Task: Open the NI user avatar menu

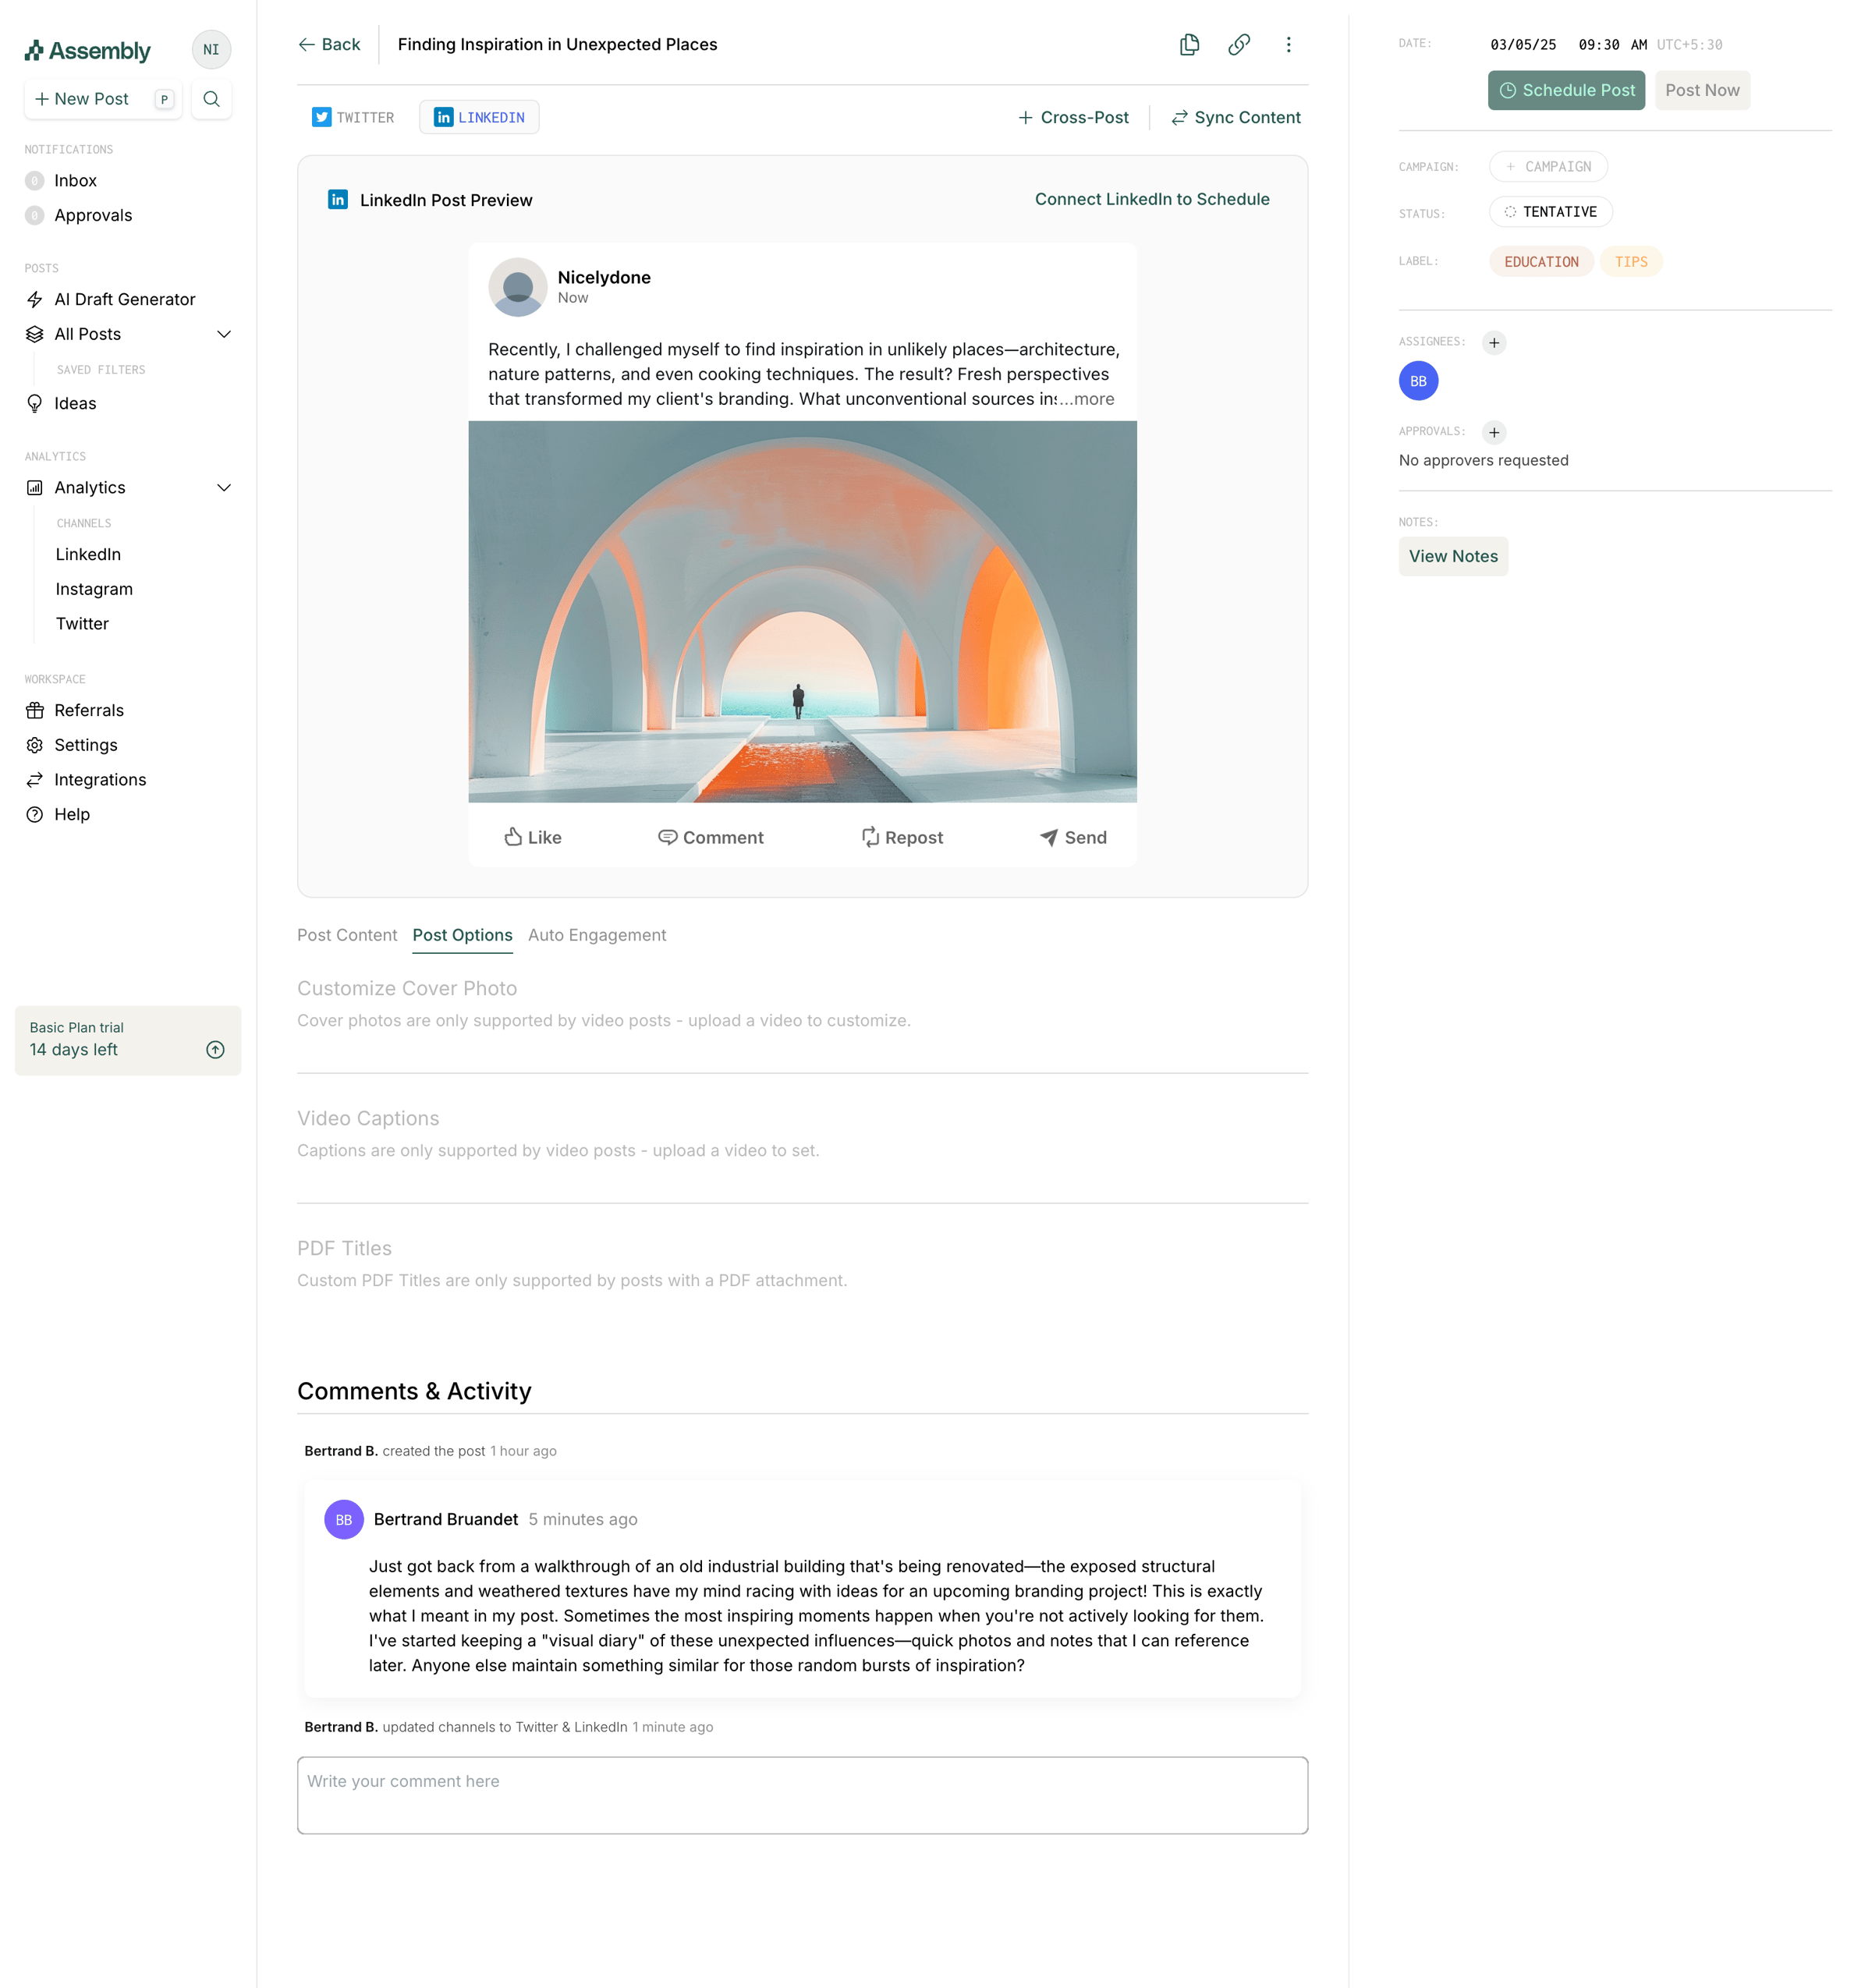Action: tap(211, 50)
